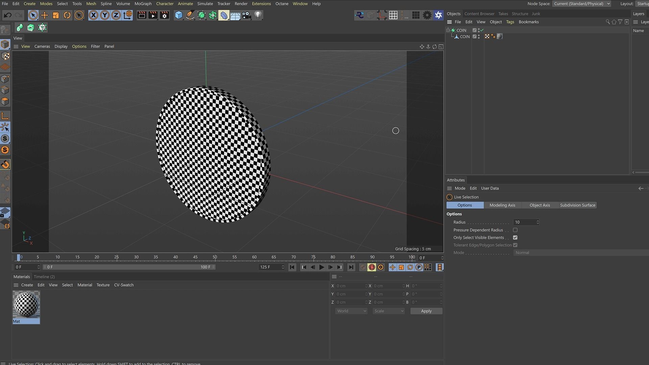
Task: Select the Mat checkerboard material thumbnail
Action: click(26, 304)
